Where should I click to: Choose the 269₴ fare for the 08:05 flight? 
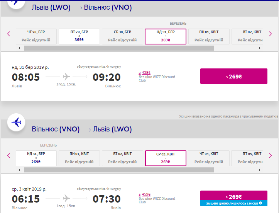233,76
